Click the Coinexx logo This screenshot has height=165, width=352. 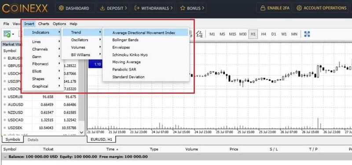[x=25, y=8]
